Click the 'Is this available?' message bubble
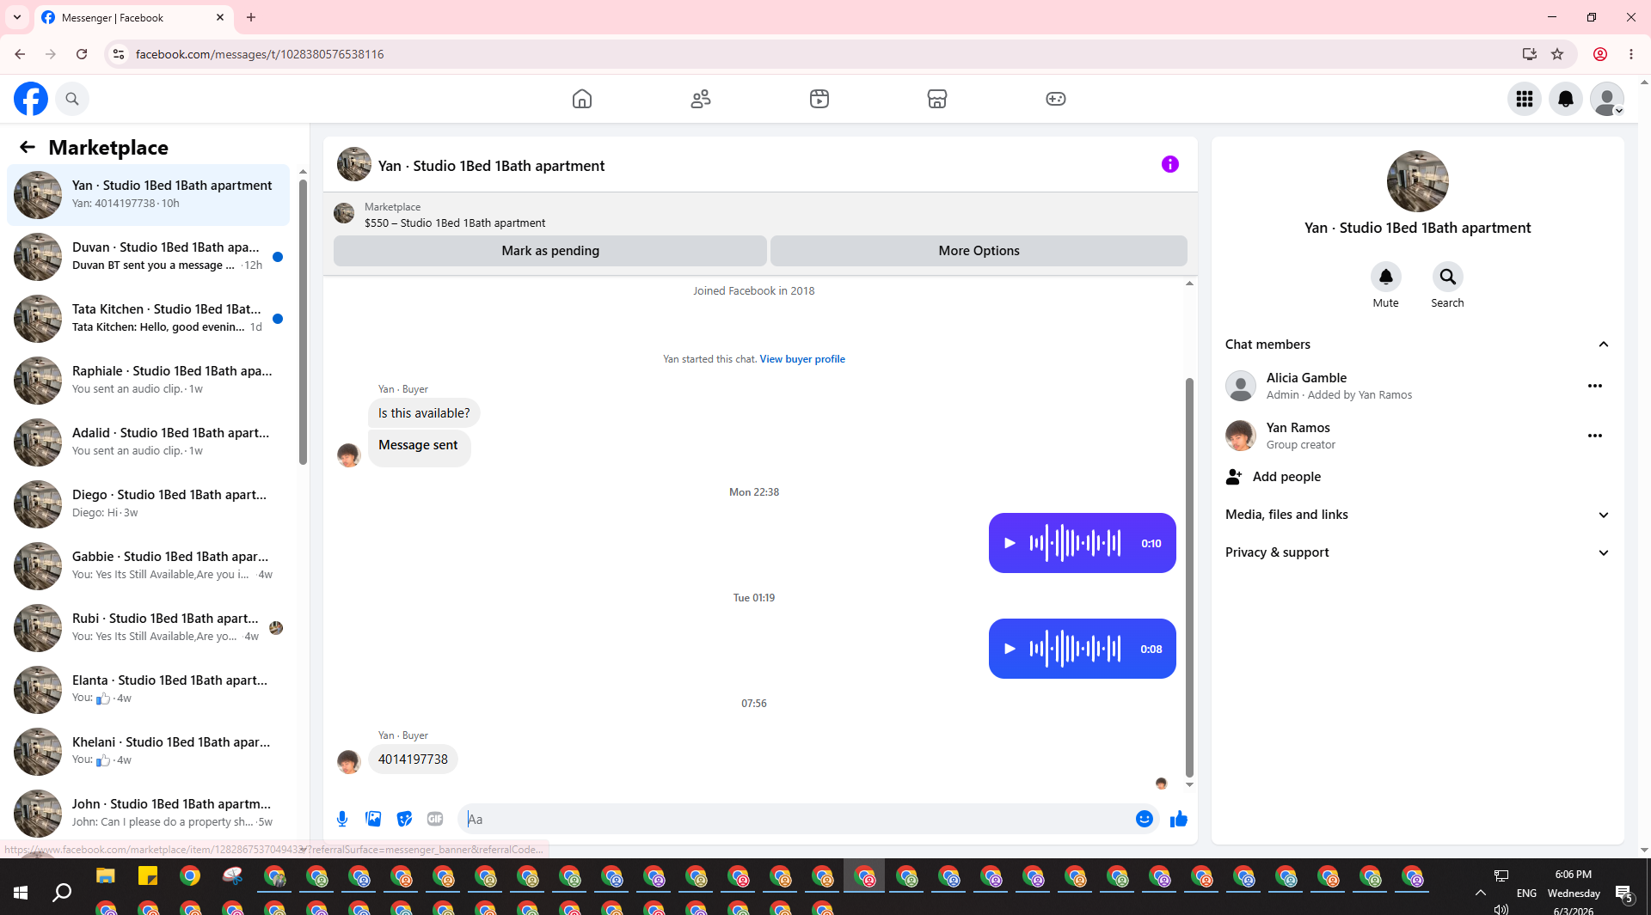The image size is (1651, 915). pyautogui.click(x=424, y=413)
